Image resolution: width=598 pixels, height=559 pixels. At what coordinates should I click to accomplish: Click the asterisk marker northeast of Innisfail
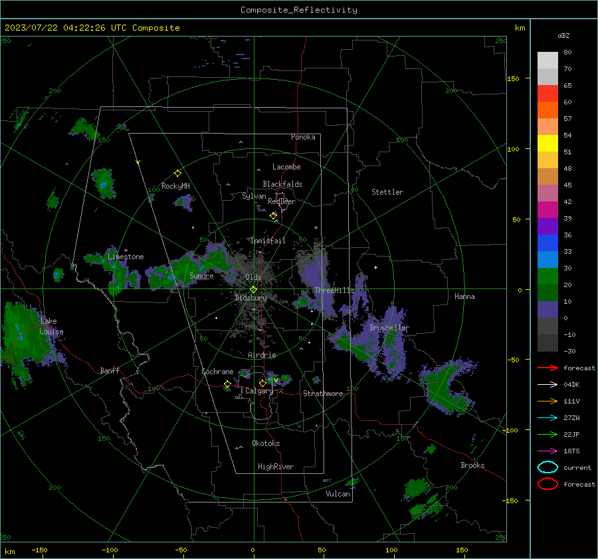[316, 228]
